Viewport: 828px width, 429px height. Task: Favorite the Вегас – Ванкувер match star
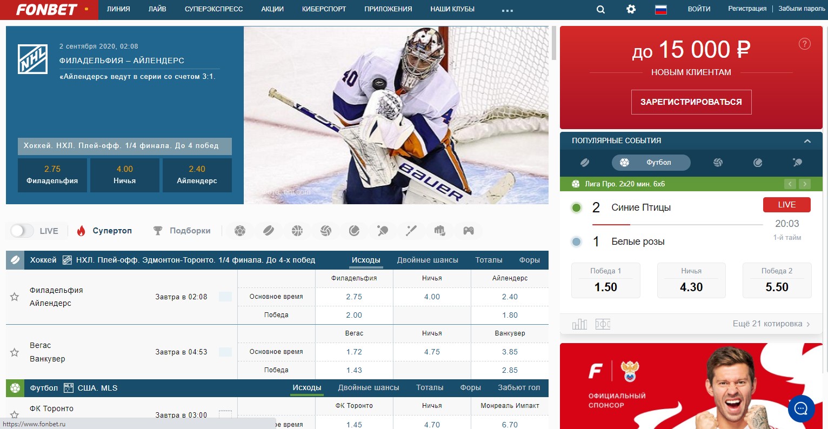pos(15,352)
